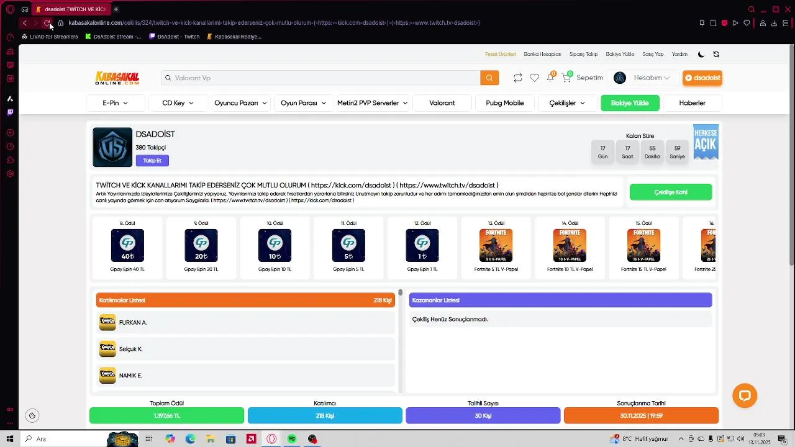Open the Haberler menu item
The image size is (795, 447).
pos(693,103)
